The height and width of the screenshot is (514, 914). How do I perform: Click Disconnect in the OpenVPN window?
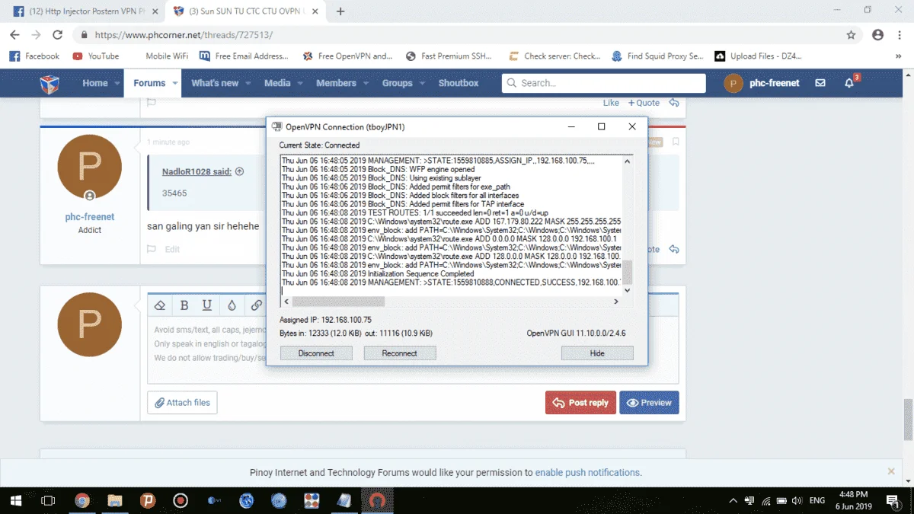(316, 353)
